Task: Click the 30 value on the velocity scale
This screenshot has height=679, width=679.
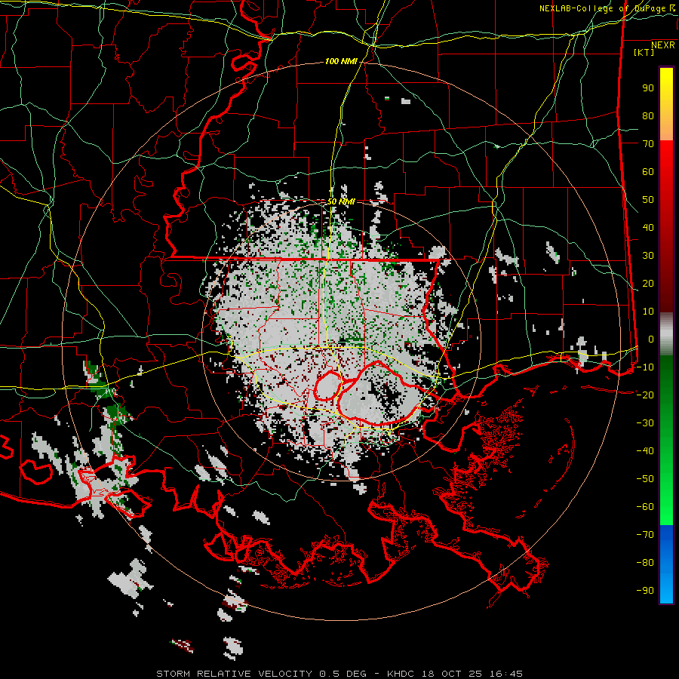Action: (x=648, y=256)
